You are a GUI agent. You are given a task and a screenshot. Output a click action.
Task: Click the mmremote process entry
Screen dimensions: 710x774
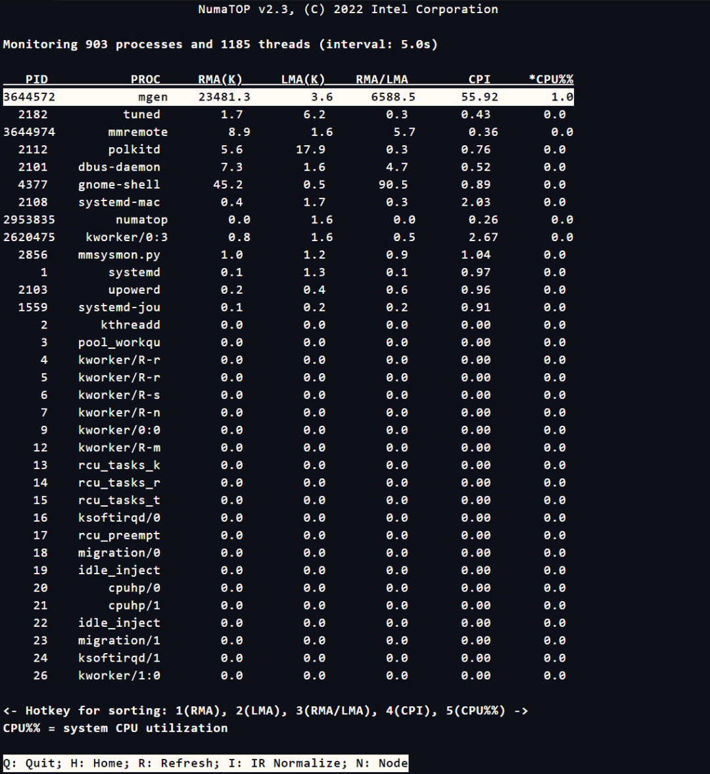point(138,132)
